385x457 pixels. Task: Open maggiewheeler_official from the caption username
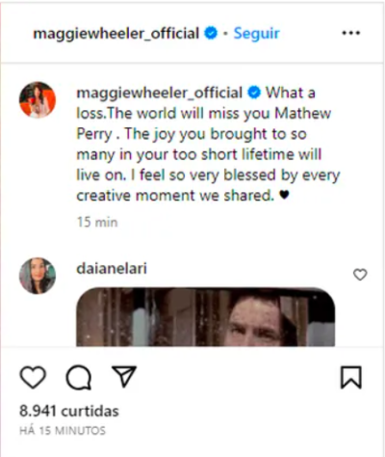tap(159, 94)
